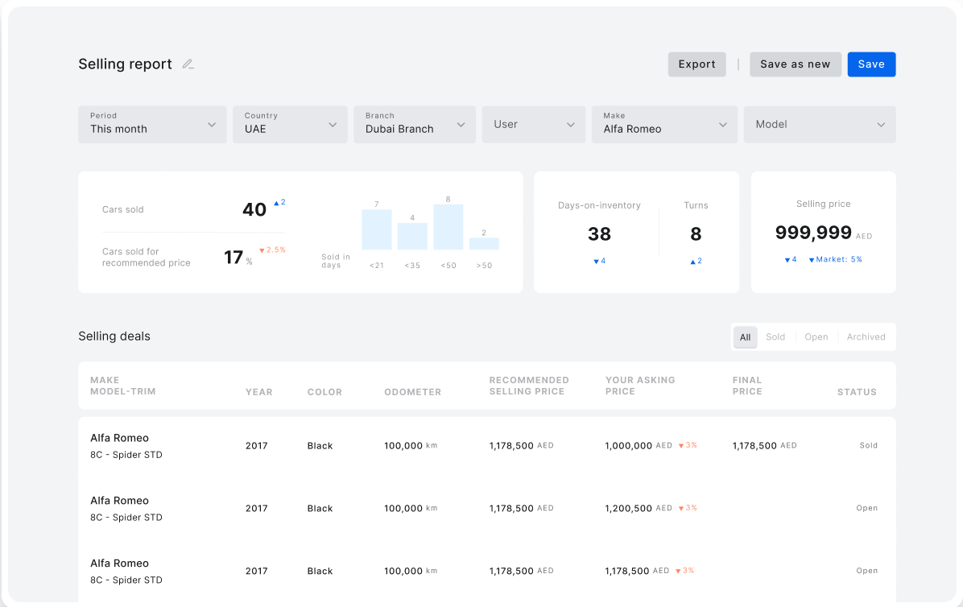The image size is (963, 607).
Task: Switch to the Open deals tab
Action: [x=816, y=337]
